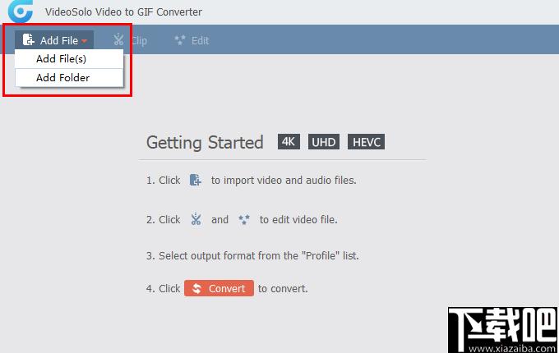Click the scissors icon in step 2
Screen dimensions: 559x353
[x=196, y=219]
